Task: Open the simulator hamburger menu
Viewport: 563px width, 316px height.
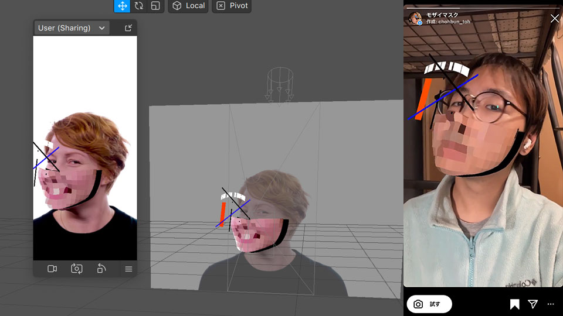Action: [x=128, y=269]
